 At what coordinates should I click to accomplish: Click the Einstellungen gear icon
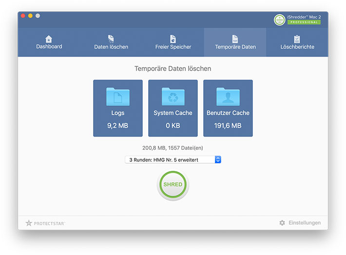pyautogui.click(x=282, y=223)
